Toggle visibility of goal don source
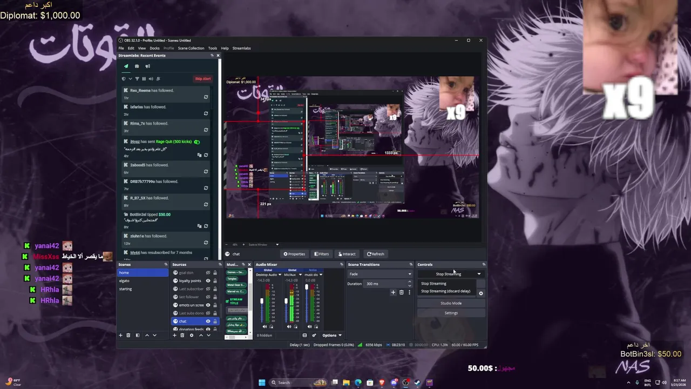 (x=208, y=273)
